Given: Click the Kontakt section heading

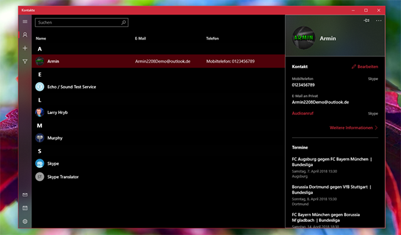Looking at the screenshot, I should (x=299, y=66).
